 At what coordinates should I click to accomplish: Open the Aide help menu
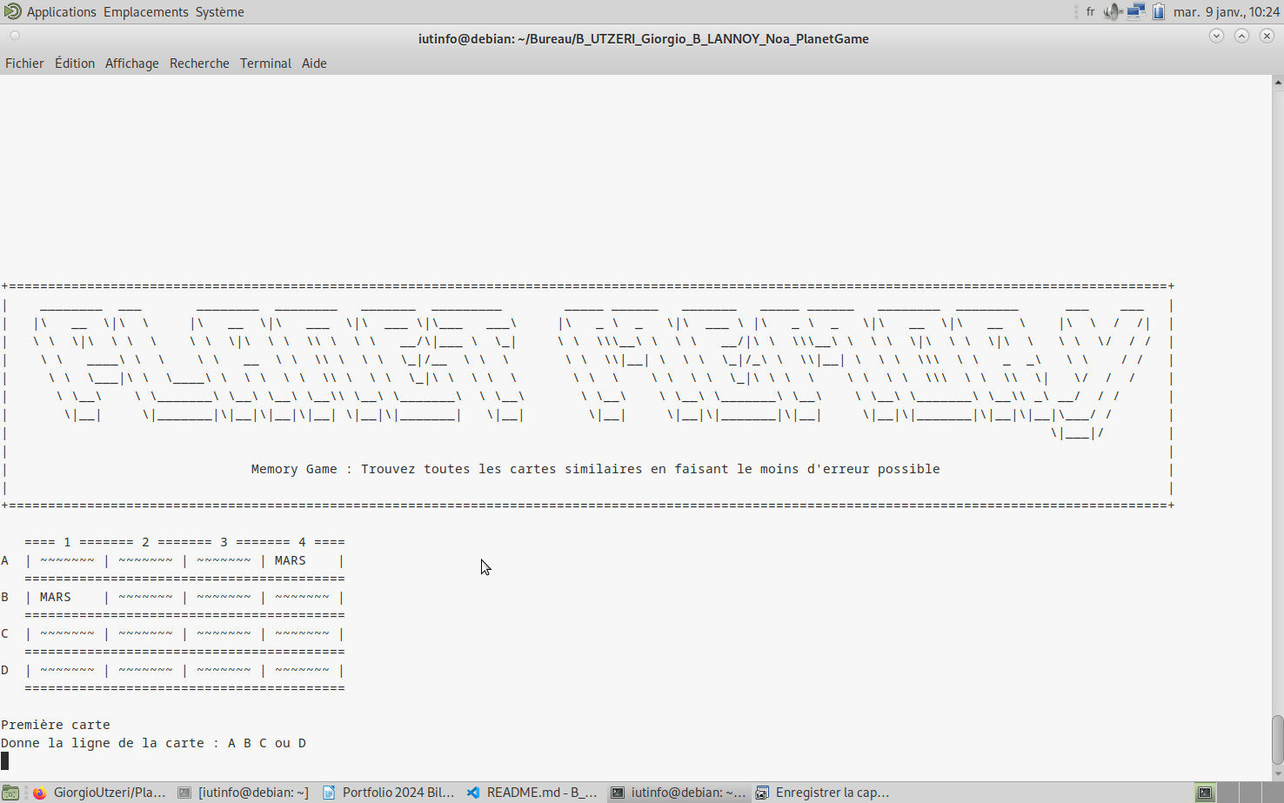click(x=314, y=64)
